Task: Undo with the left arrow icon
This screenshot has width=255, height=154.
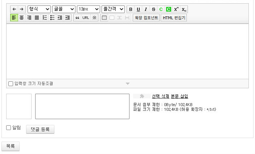Action: click(14, 9)
